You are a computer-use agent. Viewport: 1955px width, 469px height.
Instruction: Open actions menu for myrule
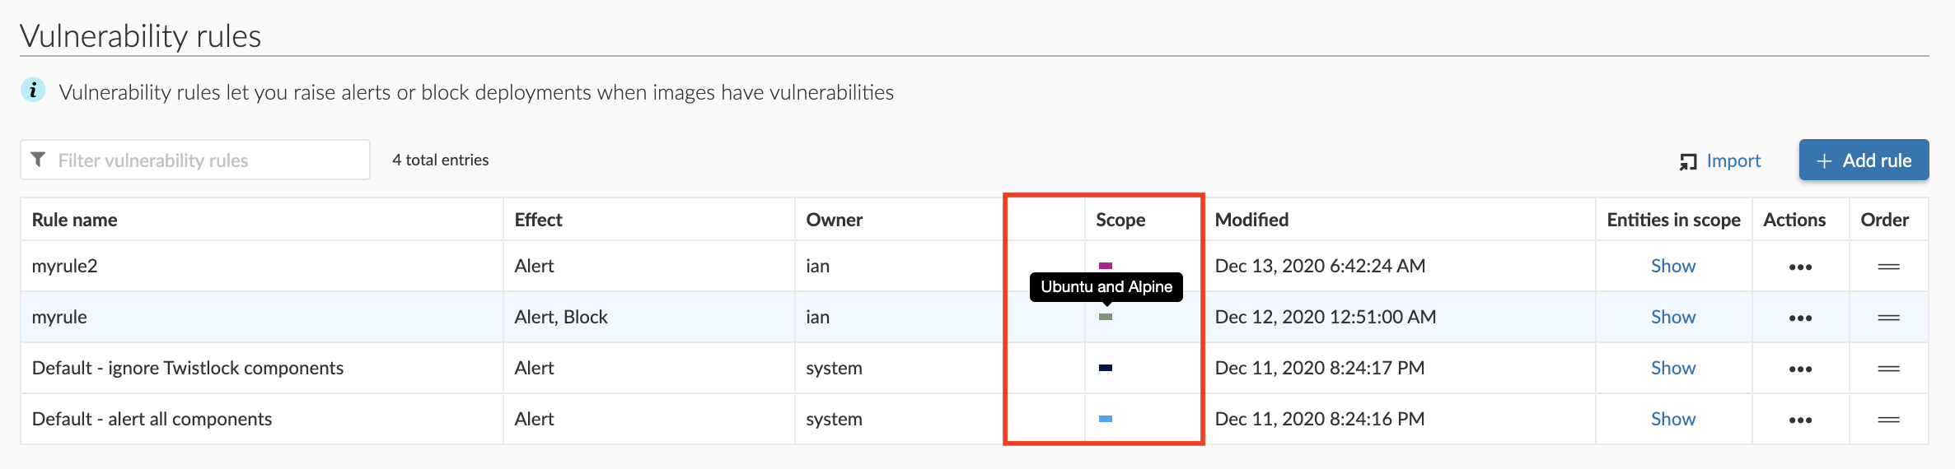1800,318
